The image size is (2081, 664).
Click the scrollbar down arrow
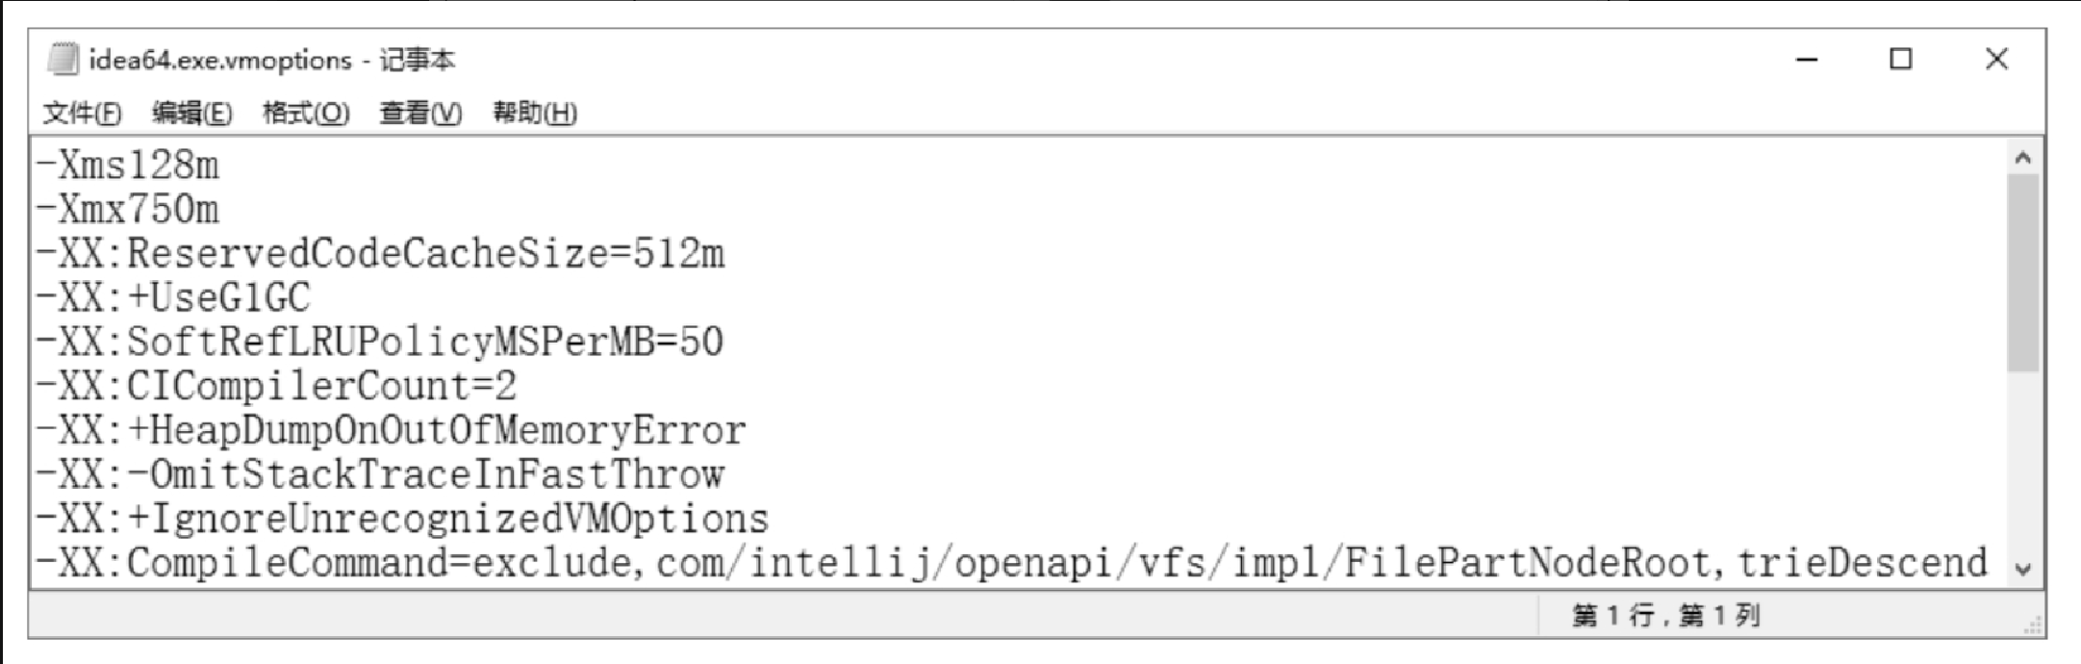(2022, 569)
